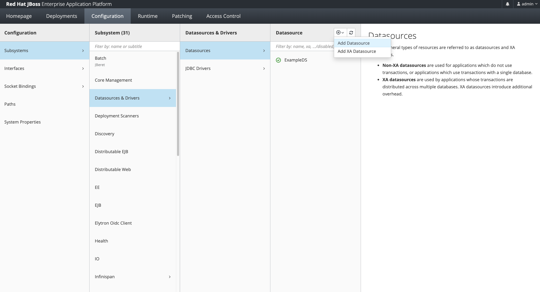Select the ExampleDS datasource

296,60
